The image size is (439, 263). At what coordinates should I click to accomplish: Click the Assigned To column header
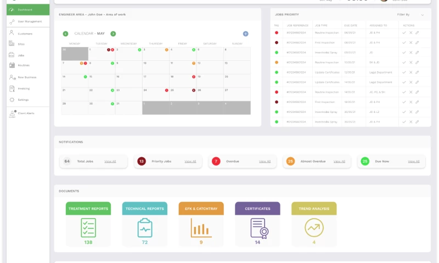tap(378, 25)
